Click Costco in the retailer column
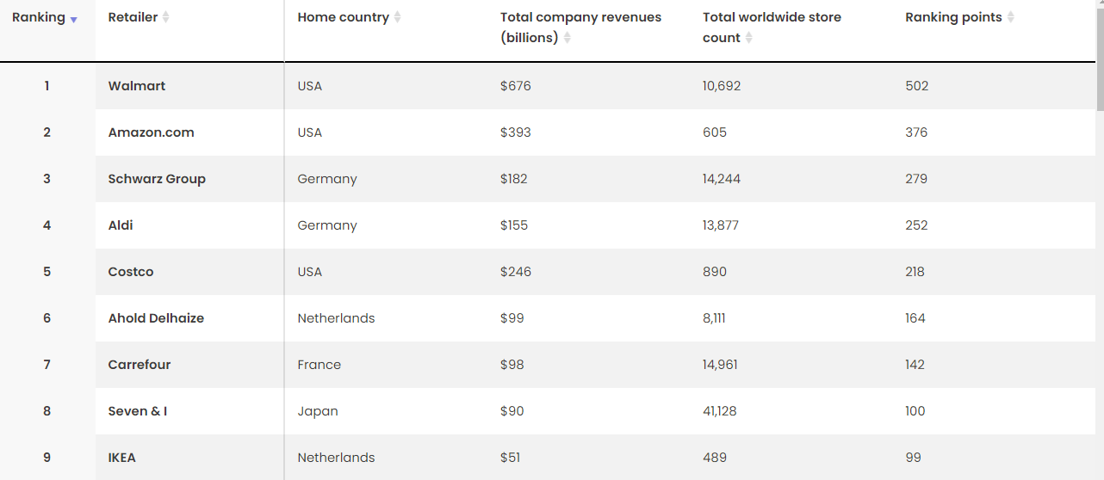Viewport: 1104px width, 480px height. point(131,272)
